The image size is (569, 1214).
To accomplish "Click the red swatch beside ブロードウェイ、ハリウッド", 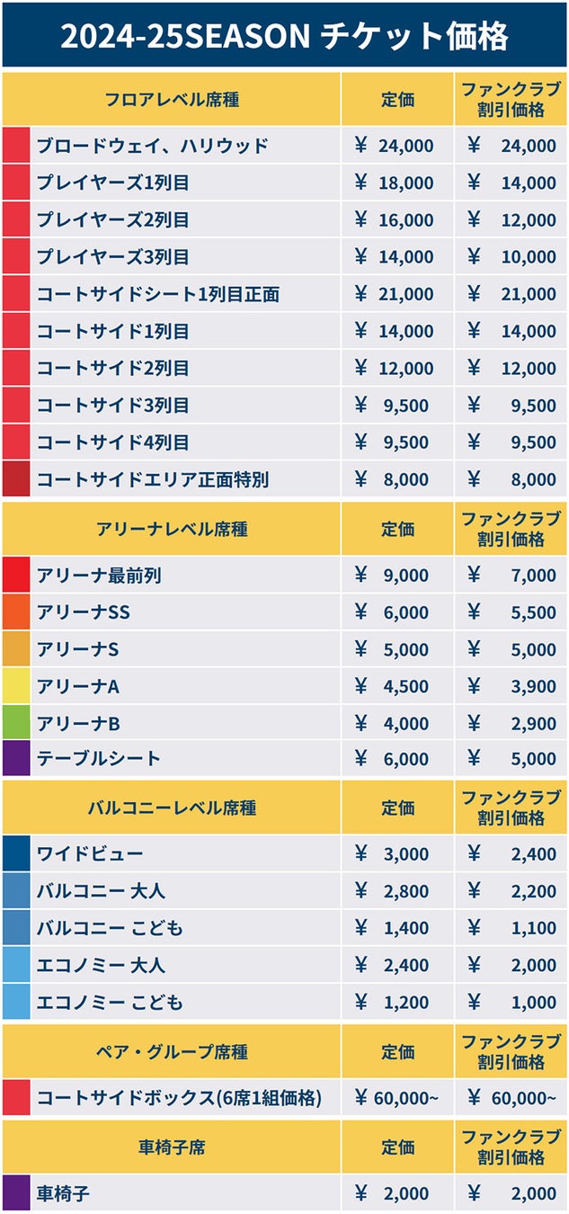I will click(16, 145).
